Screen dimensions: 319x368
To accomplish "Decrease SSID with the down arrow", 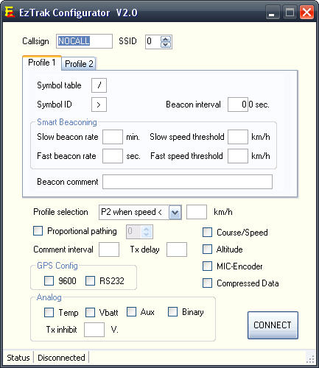I will pyautogui.click(x=166, y=45).
